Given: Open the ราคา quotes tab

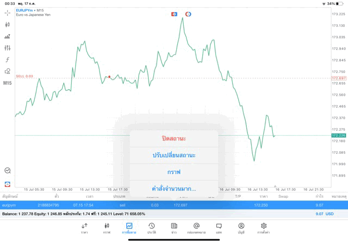Looking at the screenshot, I should (84, 228).
